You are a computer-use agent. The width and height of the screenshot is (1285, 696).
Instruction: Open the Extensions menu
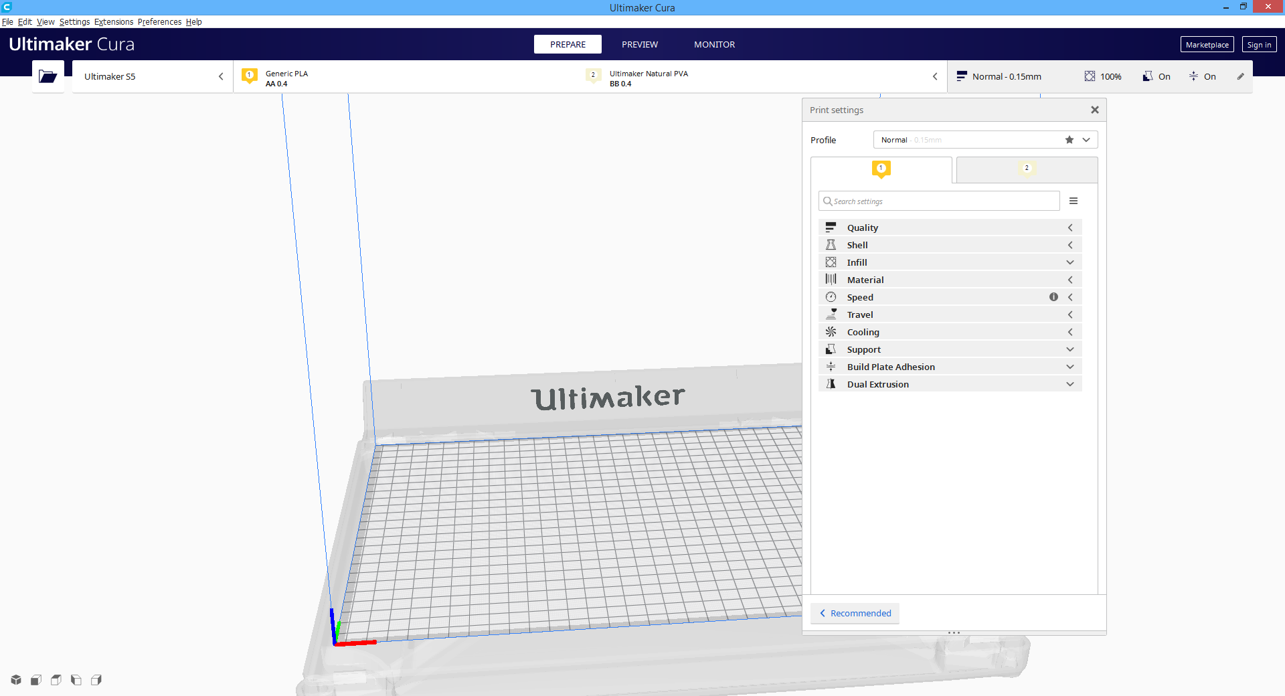pos(114,22)
